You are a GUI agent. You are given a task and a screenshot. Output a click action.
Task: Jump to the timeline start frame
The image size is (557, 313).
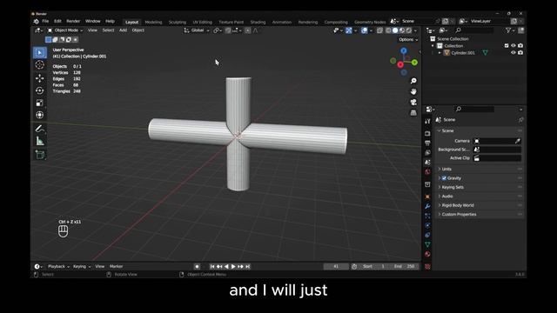pyautogui.click(x=212, y=267)
